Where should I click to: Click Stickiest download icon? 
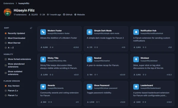pyautogui.click(x=134, y=74)
